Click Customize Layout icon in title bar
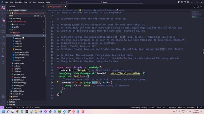This screenshot has width=204, height=114. pos(188,2)
